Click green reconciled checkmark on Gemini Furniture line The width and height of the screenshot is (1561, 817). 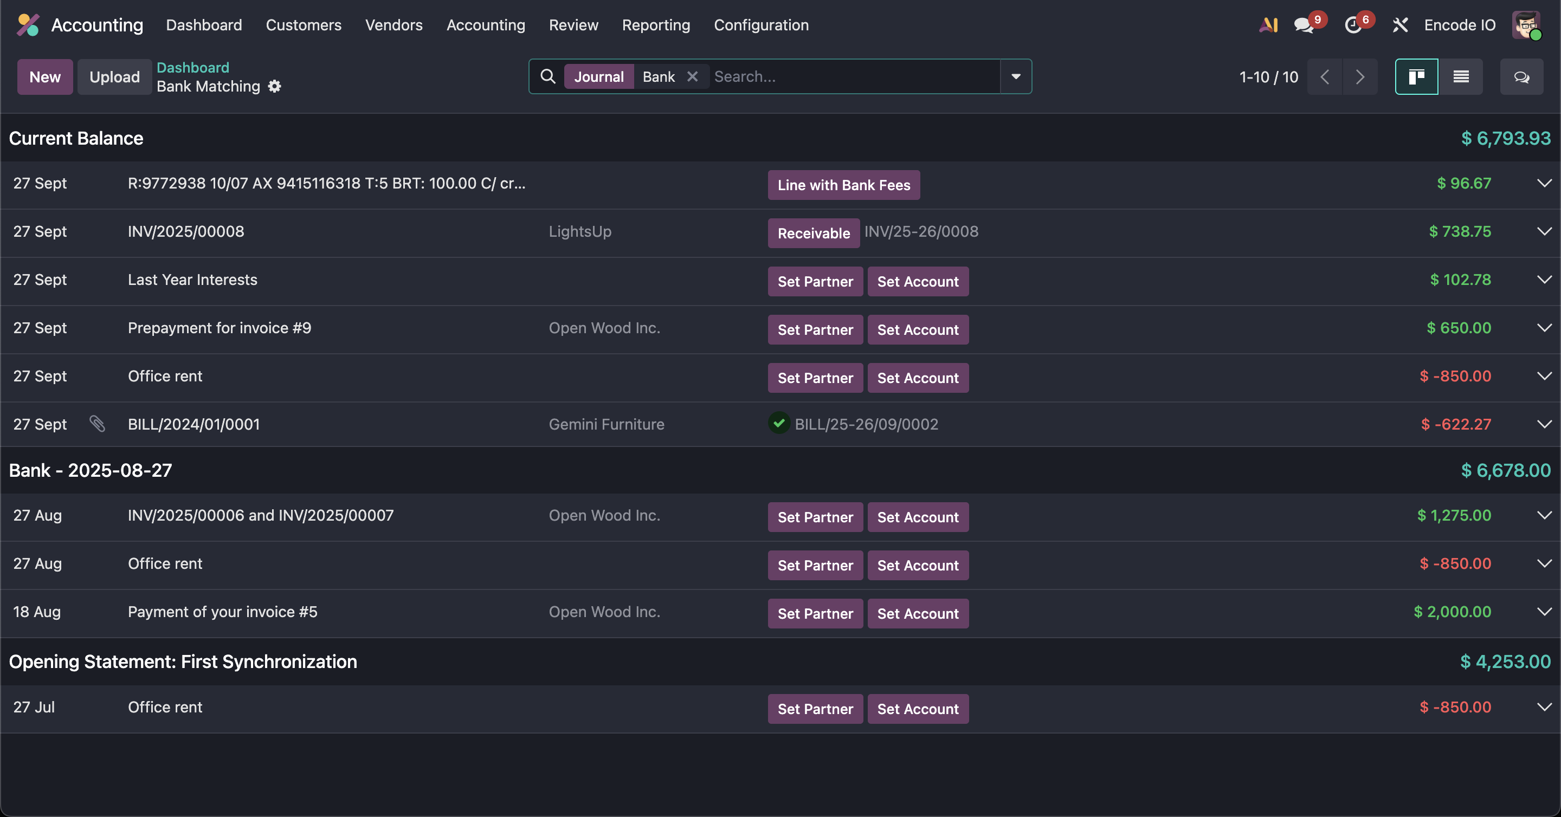pyautogui.click(x=779, y=423)
